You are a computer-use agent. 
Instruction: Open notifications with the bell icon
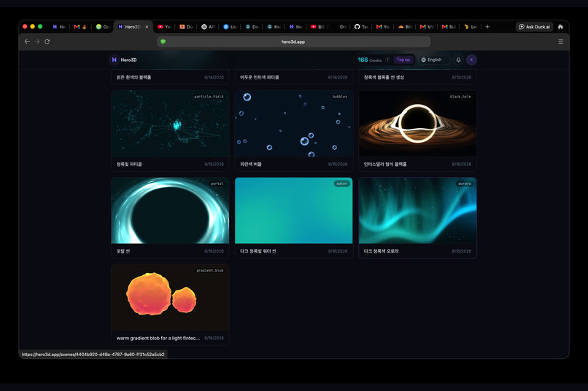458,60
